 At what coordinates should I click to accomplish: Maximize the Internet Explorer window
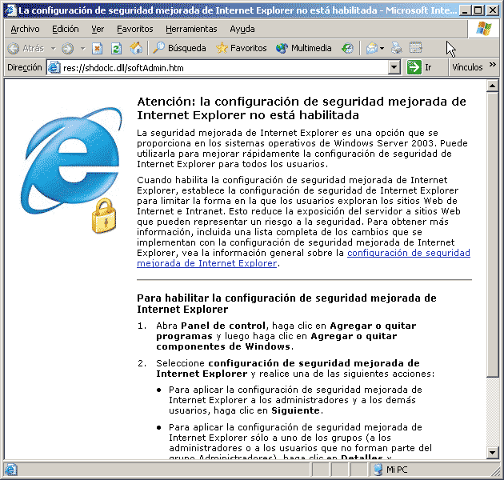coord(478,10)
